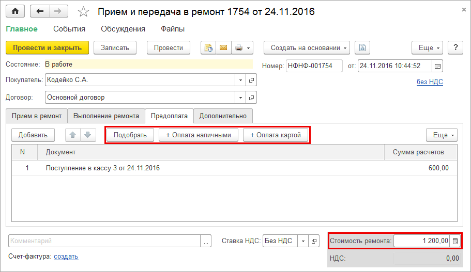Click 'Подобрать' button
Image resolution: width=471 pixels, height=272 pixels.
[130, 135]
